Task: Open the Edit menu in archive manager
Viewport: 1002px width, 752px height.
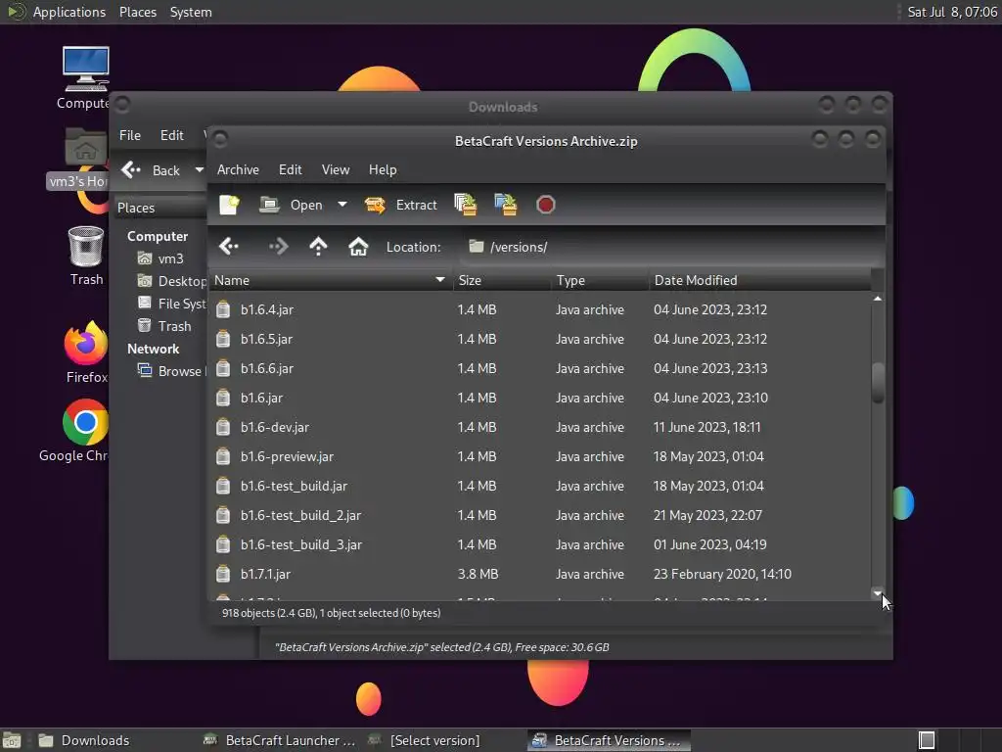Action: coord(290,169)
